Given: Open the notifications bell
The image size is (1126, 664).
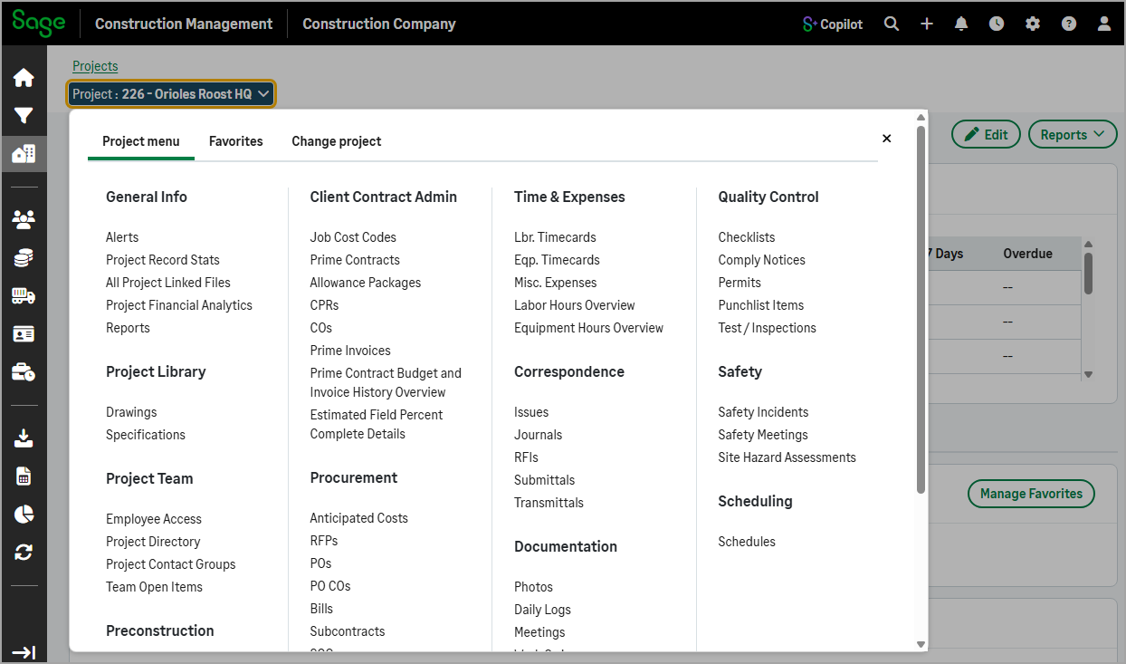Looking at the screenshot, I should pos(961,24).
